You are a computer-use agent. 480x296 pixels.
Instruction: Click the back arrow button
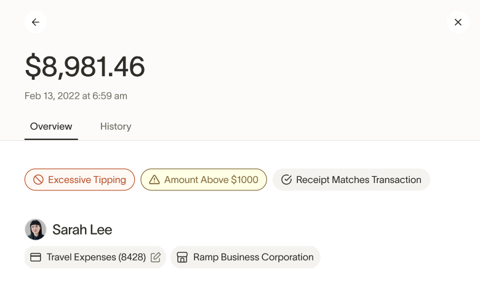[36, 22]
